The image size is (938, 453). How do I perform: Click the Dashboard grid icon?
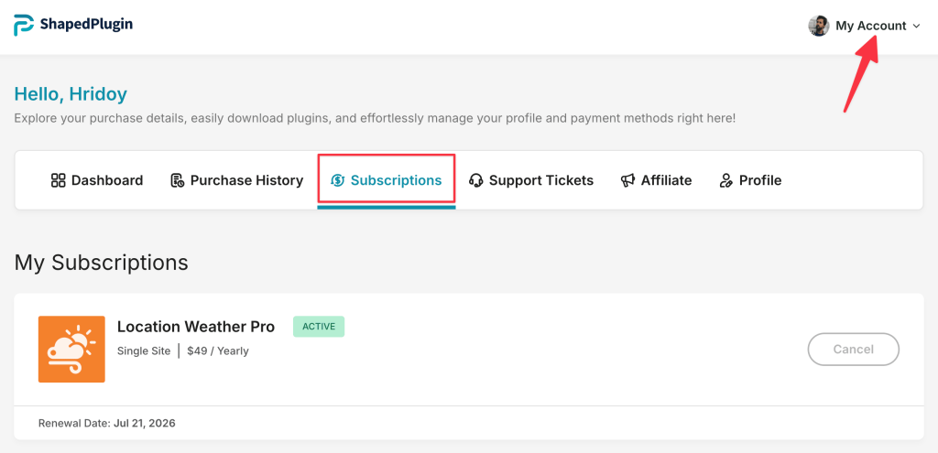coord(58,180)
